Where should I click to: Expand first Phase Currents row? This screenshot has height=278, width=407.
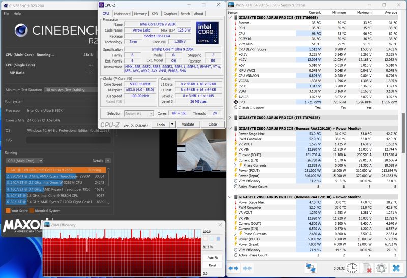click(x=235, y=165)
